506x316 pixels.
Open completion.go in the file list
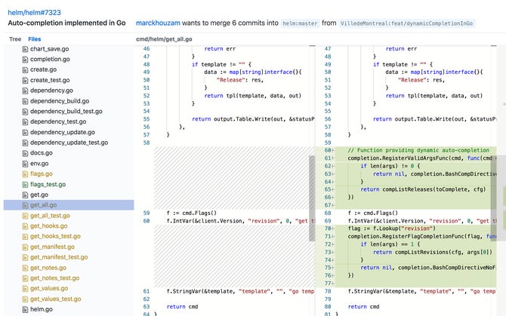[x=50, y=60]
